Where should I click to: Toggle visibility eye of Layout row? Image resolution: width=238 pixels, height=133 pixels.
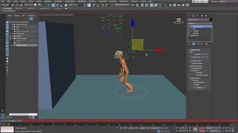pyautogui.click(x=13, y=36)
